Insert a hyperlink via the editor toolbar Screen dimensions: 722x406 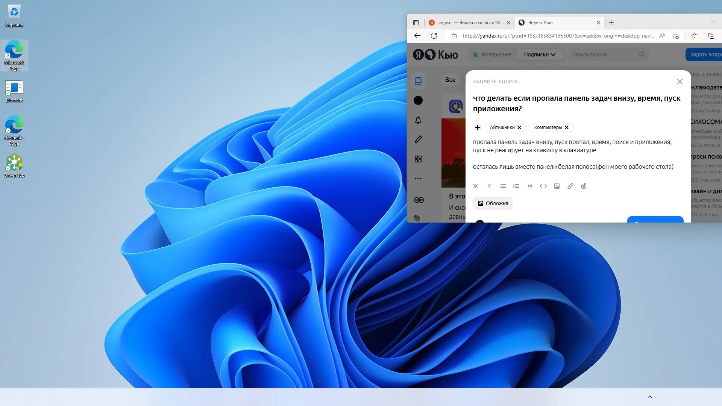[x=570, y=186]
